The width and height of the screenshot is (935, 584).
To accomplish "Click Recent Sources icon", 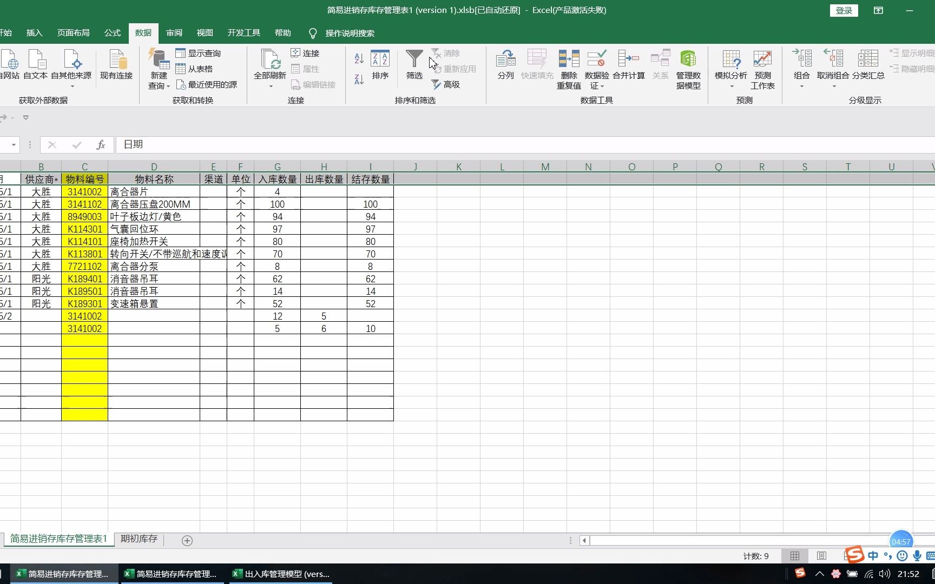I will click(x=181, y=84).
